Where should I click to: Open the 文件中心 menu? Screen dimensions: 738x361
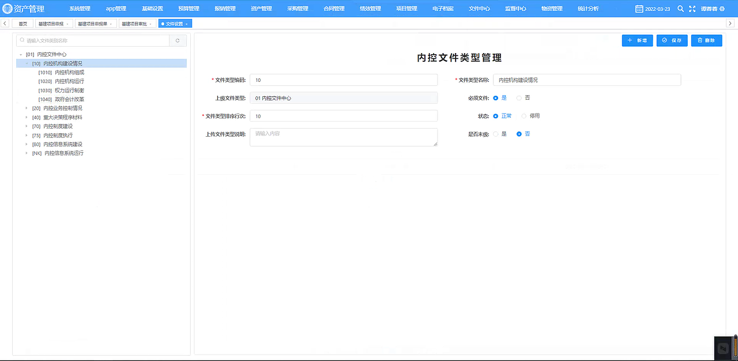tap(479, 8)
